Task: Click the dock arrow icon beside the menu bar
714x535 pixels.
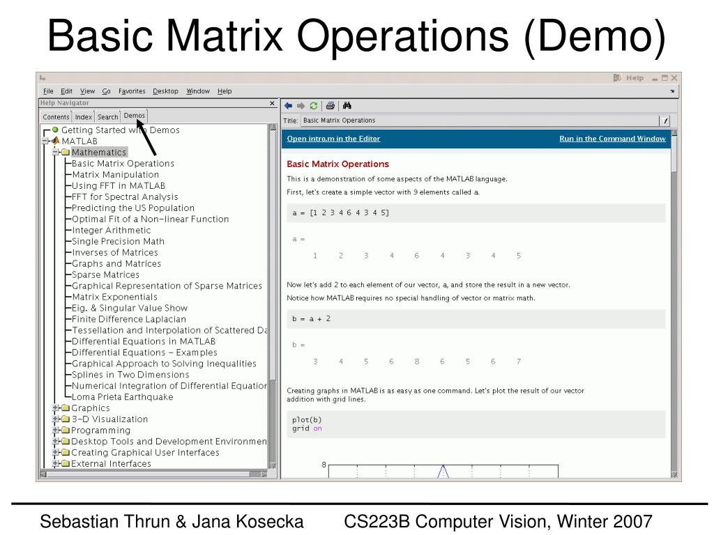Action: pos(672,91)
